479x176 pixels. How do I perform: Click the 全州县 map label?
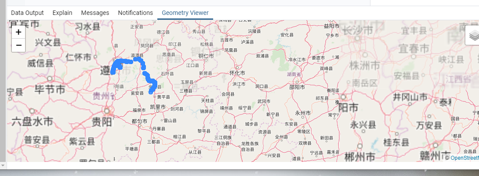pos(281,137)
